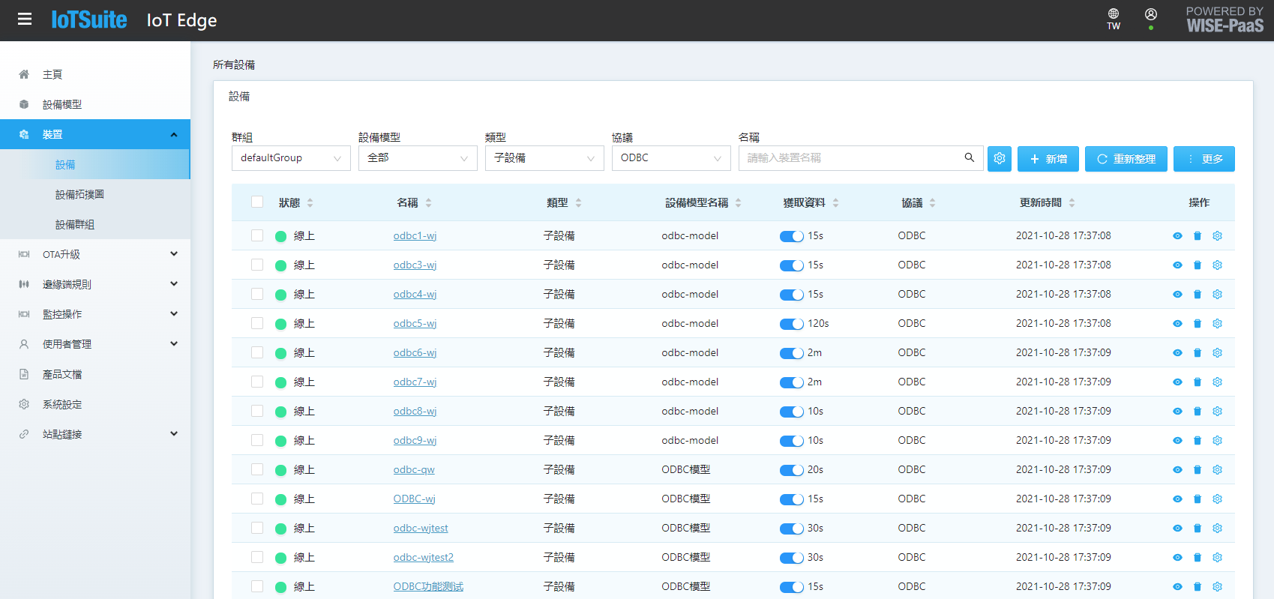
Task: Check the select-all header checkbox
Action: tap(257, 202)
